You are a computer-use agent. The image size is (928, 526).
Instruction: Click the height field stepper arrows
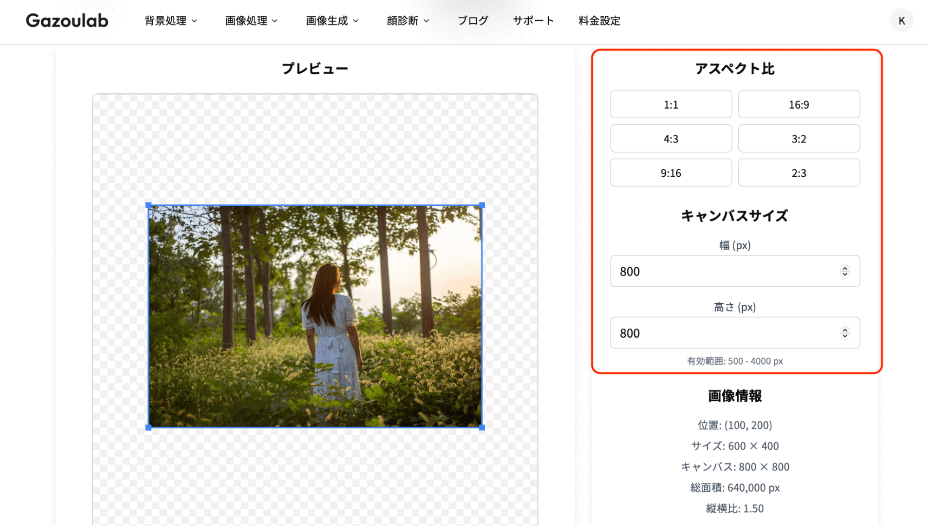click(845, 333)
